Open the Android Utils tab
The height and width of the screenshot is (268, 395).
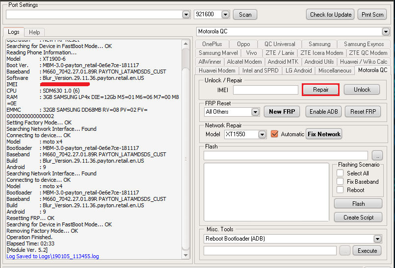tap(319, 62)
